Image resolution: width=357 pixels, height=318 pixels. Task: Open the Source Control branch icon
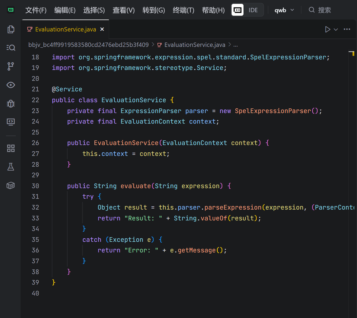pos(11,66)
